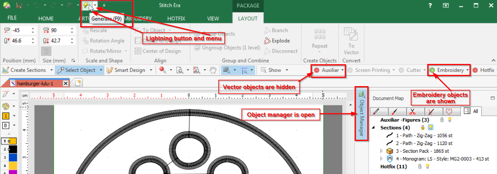This screenshot has width=497, height=174.
Task: Expand the 3 - Section Pack item
Action: (382, 151)
